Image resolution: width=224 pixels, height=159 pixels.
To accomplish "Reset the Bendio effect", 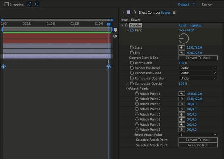I will point(182,25).
